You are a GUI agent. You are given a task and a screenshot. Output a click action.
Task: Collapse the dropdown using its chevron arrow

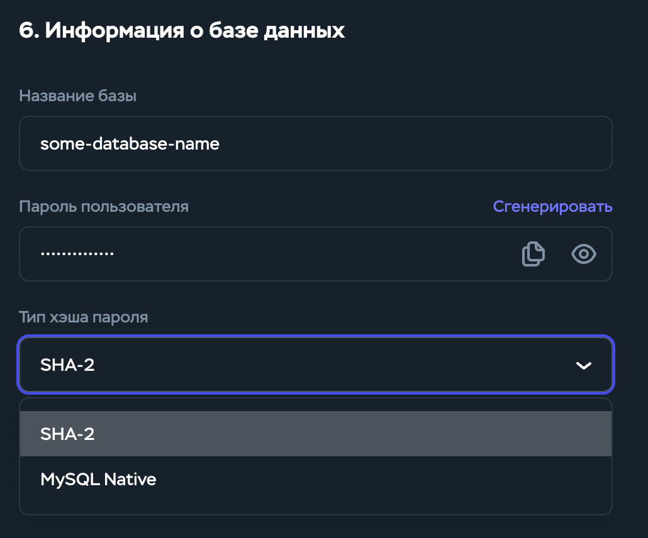tap(584, 365)
